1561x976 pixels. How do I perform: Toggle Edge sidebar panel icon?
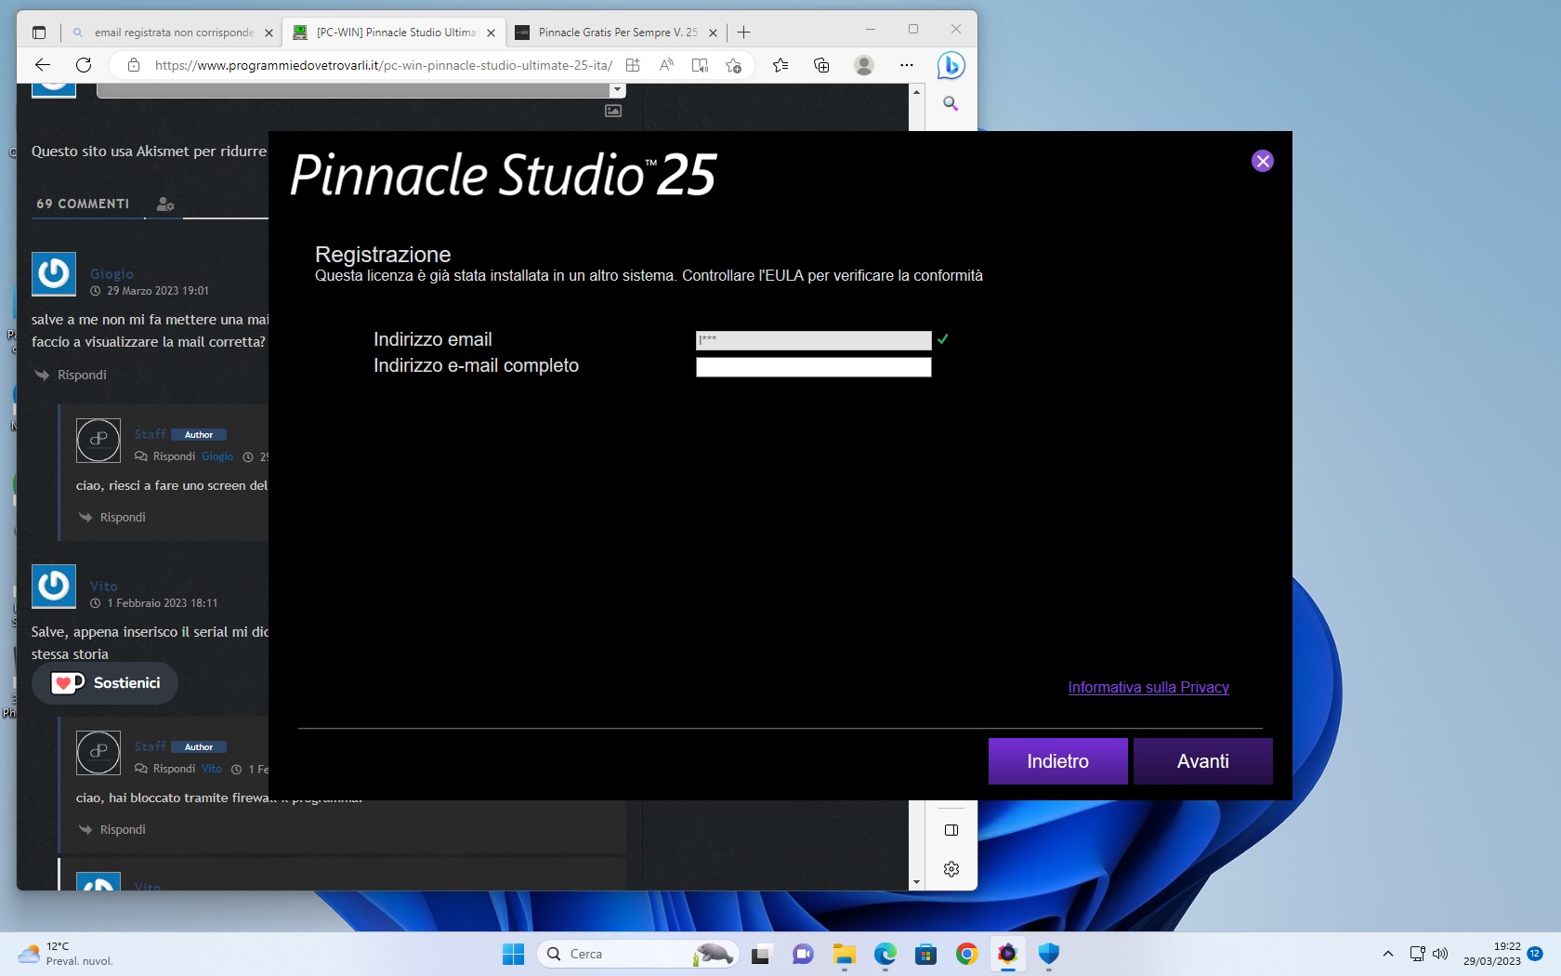point(951,830)
